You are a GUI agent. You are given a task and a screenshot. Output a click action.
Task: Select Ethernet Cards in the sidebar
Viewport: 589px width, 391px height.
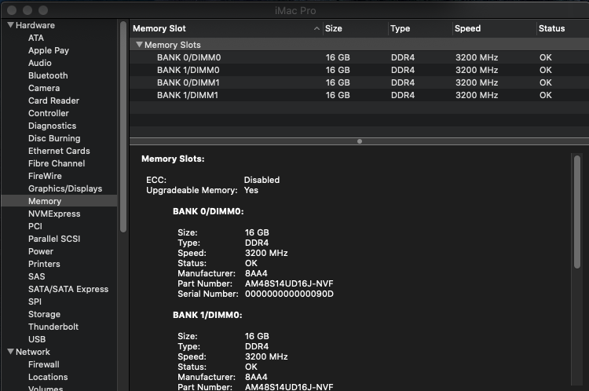point(59,151)
